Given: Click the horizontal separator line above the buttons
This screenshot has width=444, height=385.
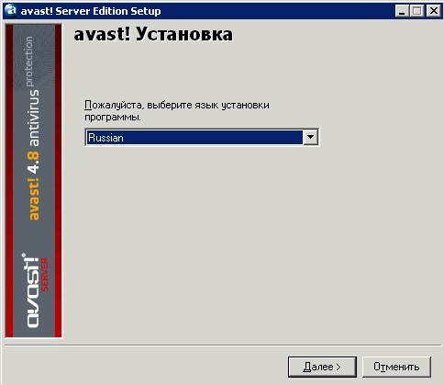Looking at the screenshot, I should (x=223, y=345).
